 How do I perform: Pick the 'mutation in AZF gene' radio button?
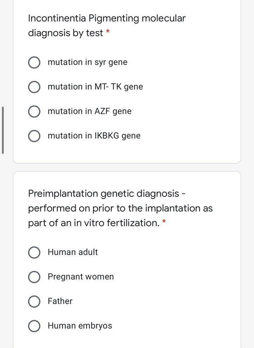[34, 112]
